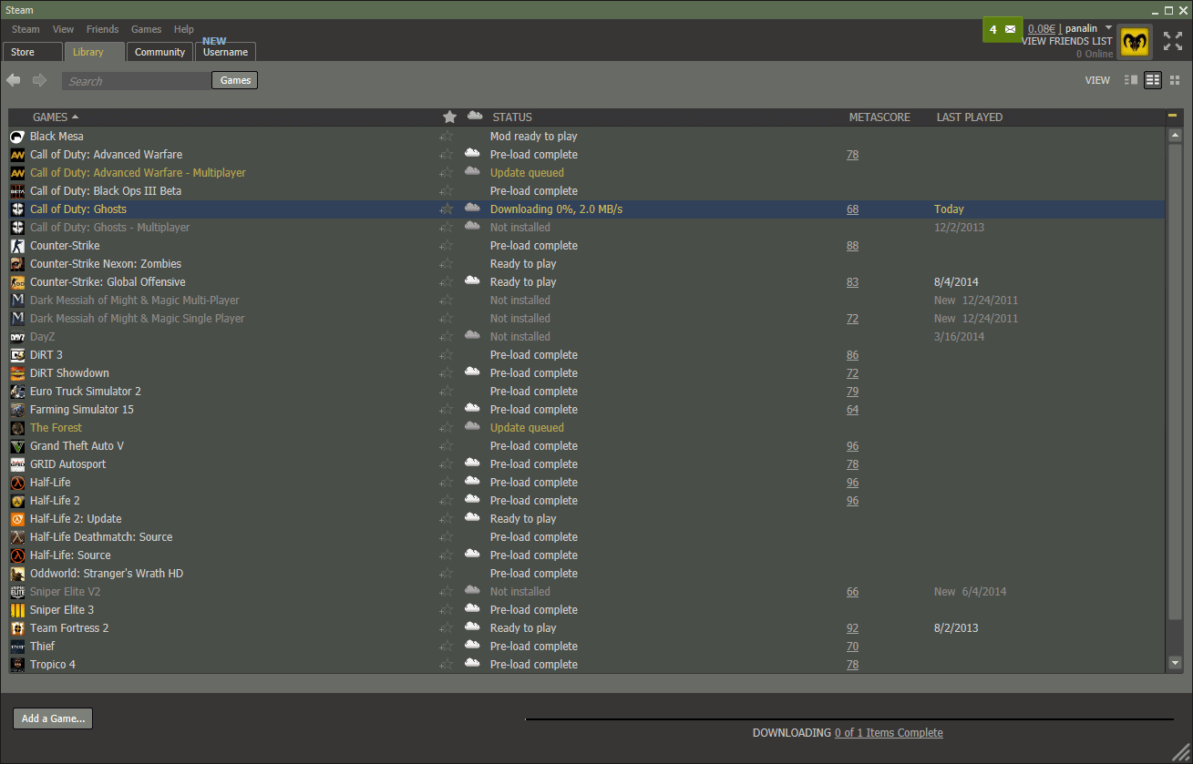Open the panalin profile avatar
Image resolution: width=1193 pixels, height=764 pixels.
1135,40
